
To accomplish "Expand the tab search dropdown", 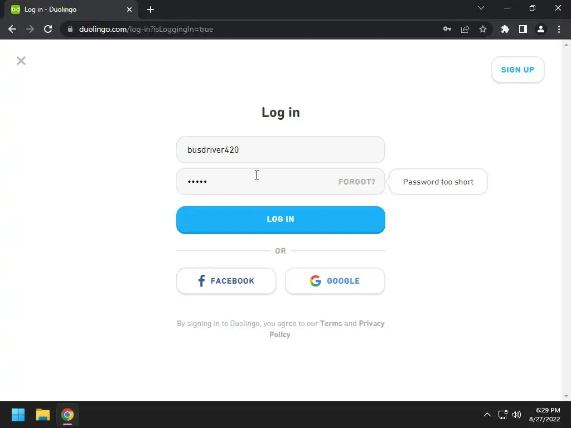I will [x=481, y=8].
